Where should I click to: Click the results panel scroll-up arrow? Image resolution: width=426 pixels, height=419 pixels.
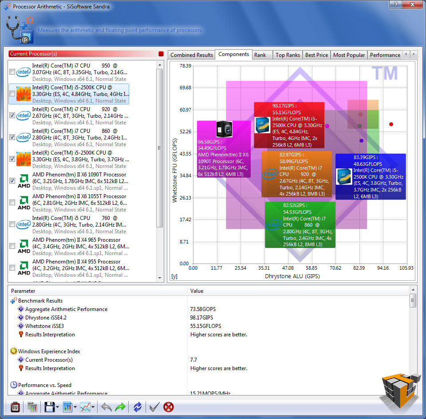coord(413,290)
